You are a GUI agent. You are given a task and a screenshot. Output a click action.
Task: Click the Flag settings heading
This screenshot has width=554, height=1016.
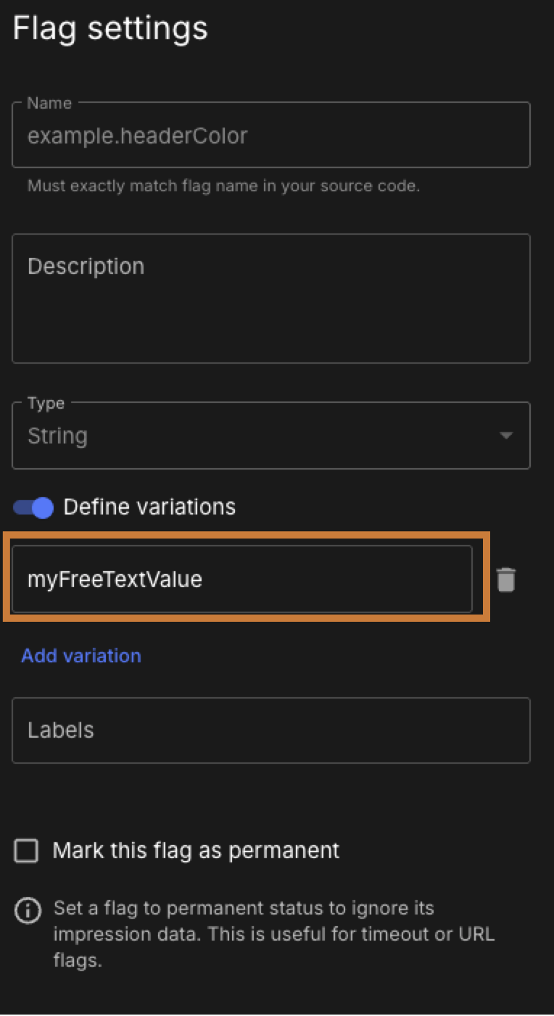(x=110, y=28)
